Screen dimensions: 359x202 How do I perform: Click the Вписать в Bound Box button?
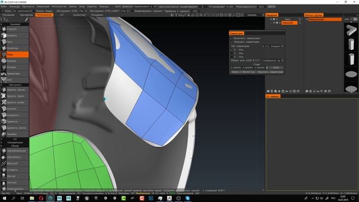tap(243, 72)
